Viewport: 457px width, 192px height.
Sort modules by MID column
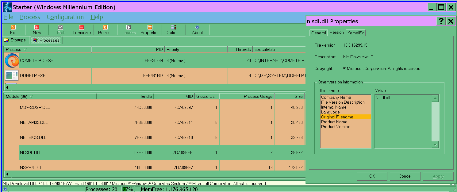point(174,96)
